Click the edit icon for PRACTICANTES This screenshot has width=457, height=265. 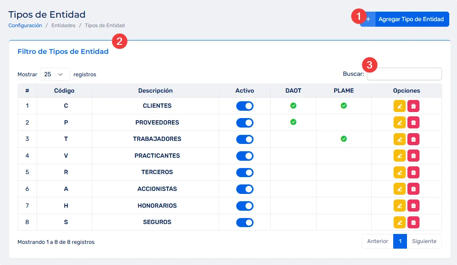pyautogui.click(x=400, y=156)
